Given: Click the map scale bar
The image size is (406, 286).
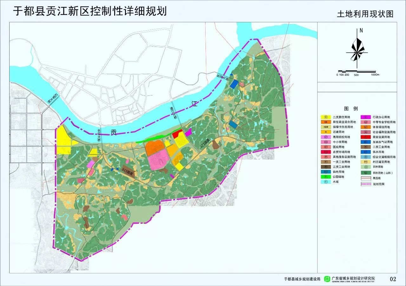Looking at the screenshot, I should (x=358, y=71).
